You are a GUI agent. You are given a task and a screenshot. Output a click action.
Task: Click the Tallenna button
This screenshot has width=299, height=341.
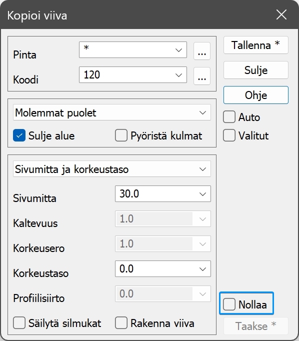(255, 45)
